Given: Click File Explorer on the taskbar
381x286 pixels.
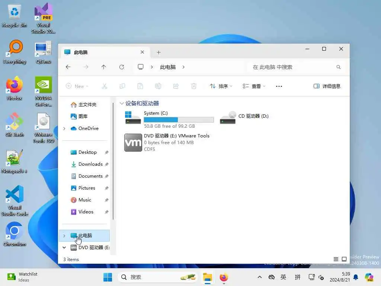Looking at the screenshot, I should (208, 277).
